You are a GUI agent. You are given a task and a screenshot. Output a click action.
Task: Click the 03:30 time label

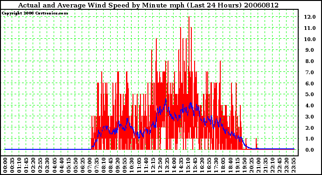47,166
